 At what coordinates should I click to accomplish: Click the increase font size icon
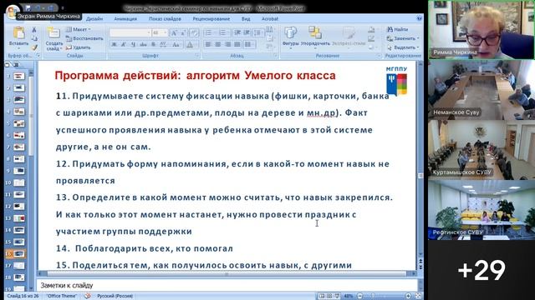coord(174,33)
